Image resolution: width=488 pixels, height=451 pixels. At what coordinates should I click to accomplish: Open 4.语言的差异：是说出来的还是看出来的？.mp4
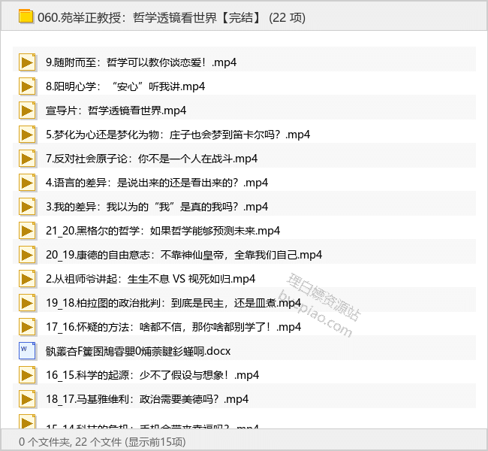coord(157,183)
